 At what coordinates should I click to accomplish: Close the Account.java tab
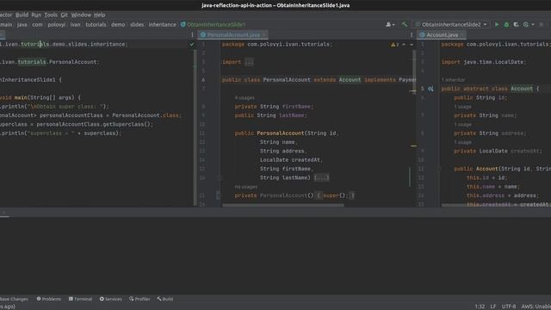[462, 34]
